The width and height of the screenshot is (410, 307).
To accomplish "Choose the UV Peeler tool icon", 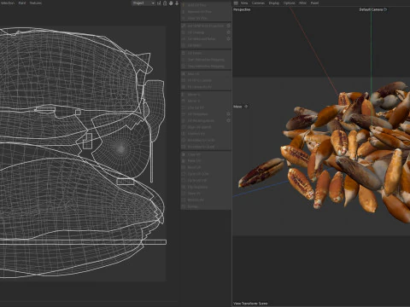I will [184, 53].
